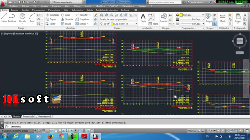Open the Archivo menu
The image size is (250, 140).
(x=14, y=6)
